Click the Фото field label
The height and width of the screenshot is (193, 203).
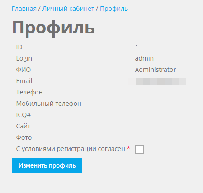coord(24,137)
